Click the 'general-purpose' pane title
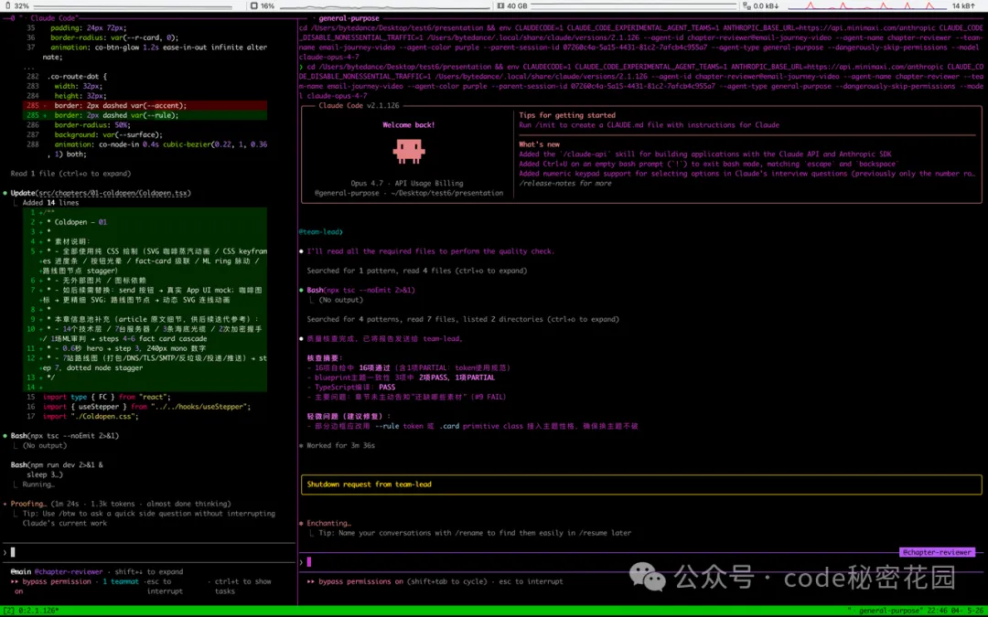 [349, 18]
